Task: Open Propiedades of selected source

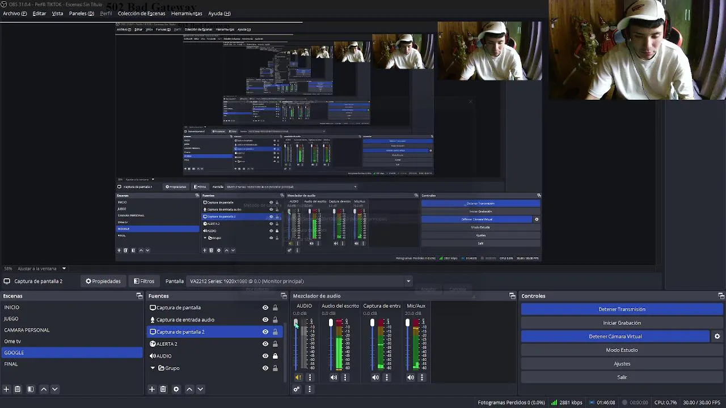Action: 103,281
